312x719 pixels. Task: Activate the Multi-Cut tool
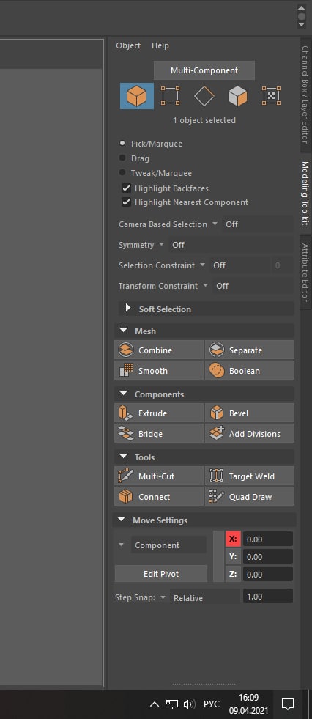click(x=159, y=476)
